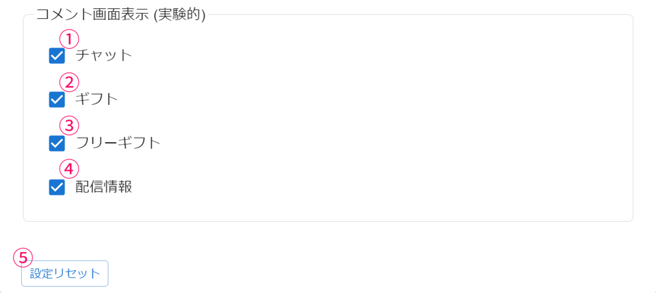
Task: Click the circled number 1 marker
Action: tap(69, 39)
